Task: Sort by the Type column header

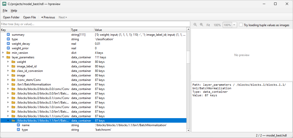Action: 82,30
